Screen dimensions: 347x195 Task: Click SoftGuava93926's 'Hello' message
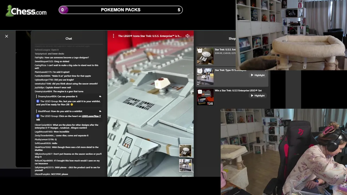46,143
